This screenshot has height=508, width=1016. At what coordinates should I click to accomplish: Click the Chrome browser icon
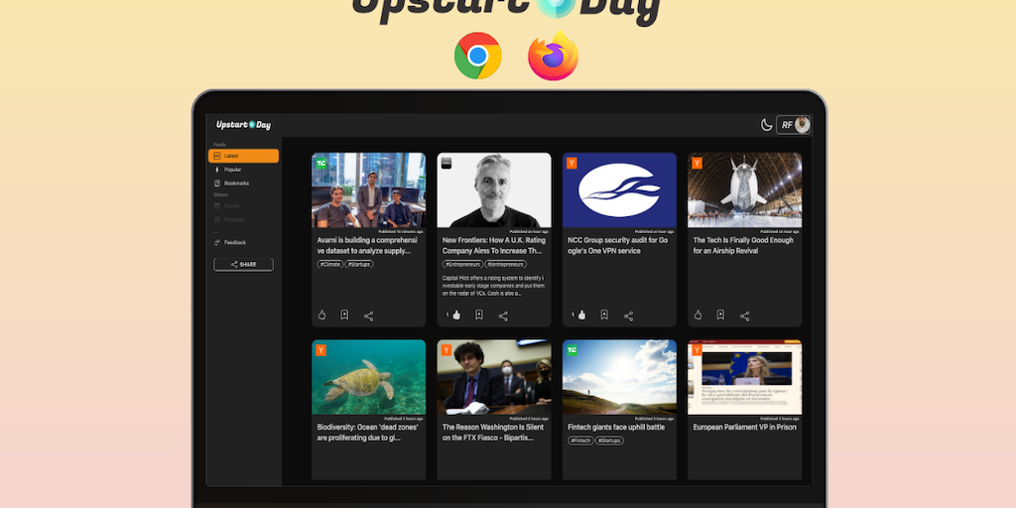477,56
